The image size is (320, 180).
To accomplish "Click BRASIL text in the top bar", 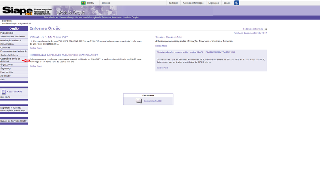I will coord(90,3).
